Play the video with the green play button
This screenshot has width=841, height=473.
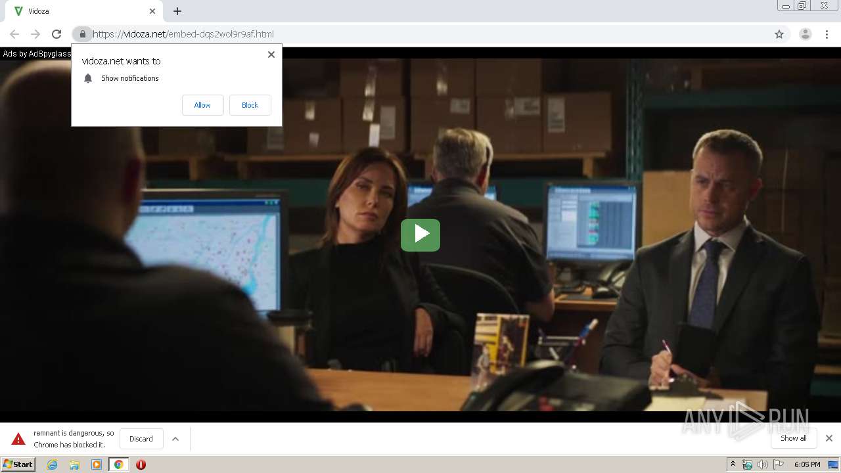tap(420, 235)
